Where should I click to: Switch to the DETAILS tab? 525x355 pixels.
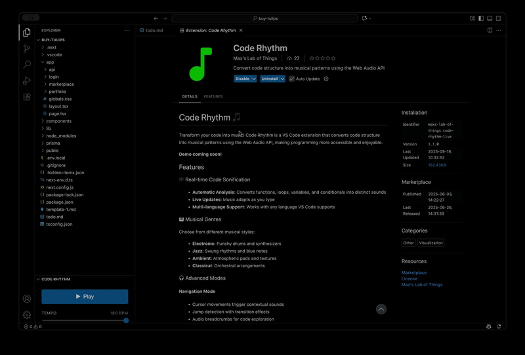tap(190, 96)
